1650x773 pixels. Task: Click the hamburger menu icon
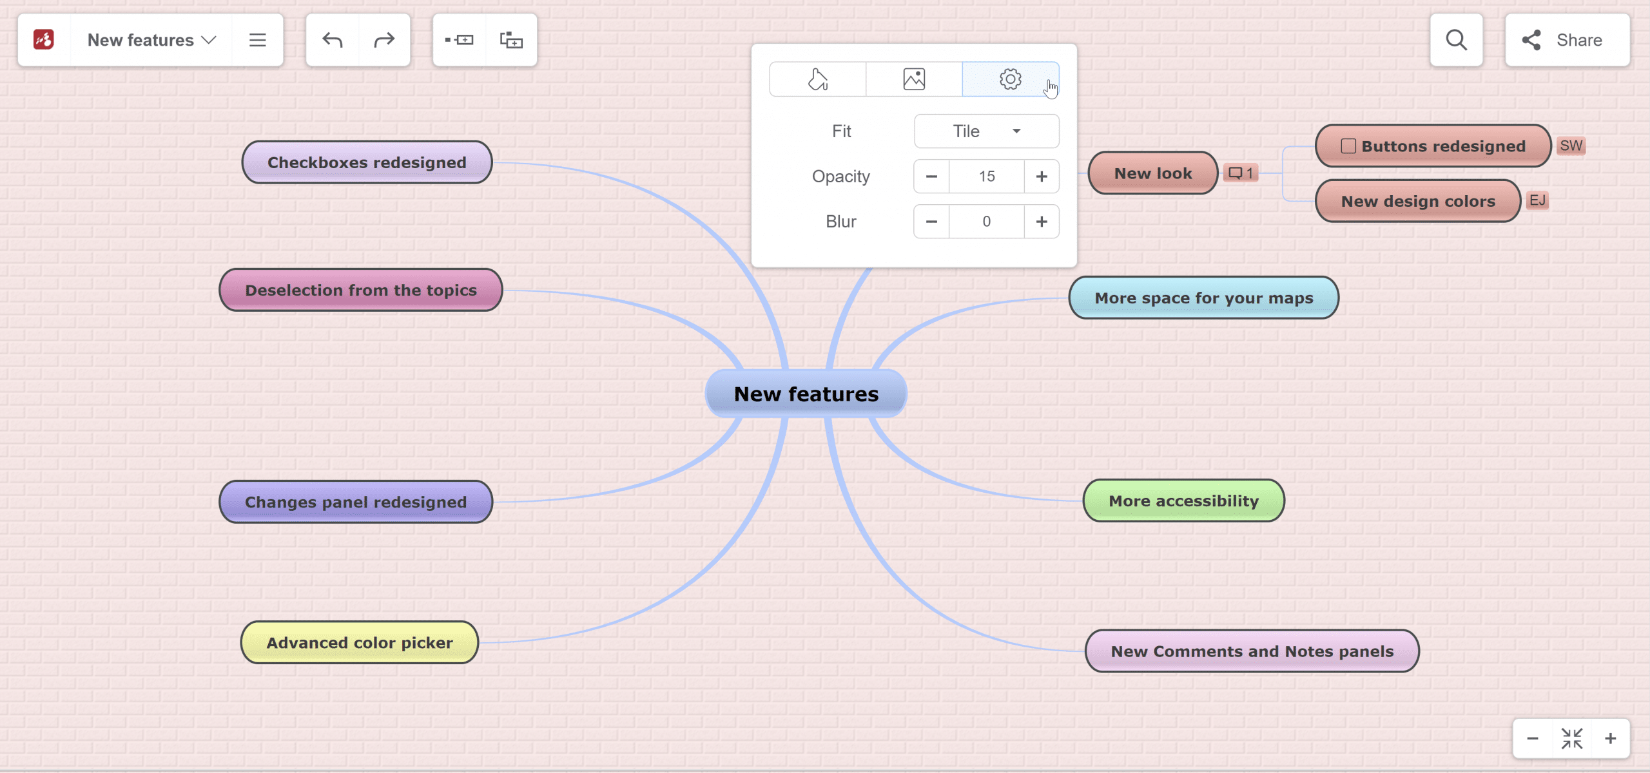[x=257, y=40]
